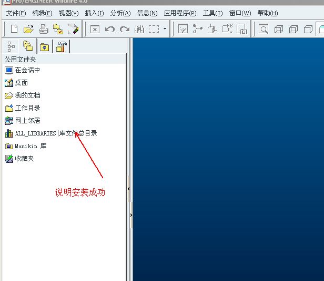Screen dimensions: 324x281
Task: Select 在会话中 in common folders
Action: tap(27, 70)
